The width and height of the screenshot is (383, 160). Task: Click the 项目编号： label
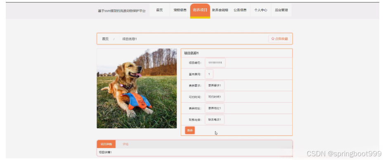pyautogui.click(x=195, y=63)
